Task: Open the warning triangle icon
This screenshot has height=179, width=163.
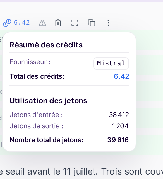Action: (42, 23)
